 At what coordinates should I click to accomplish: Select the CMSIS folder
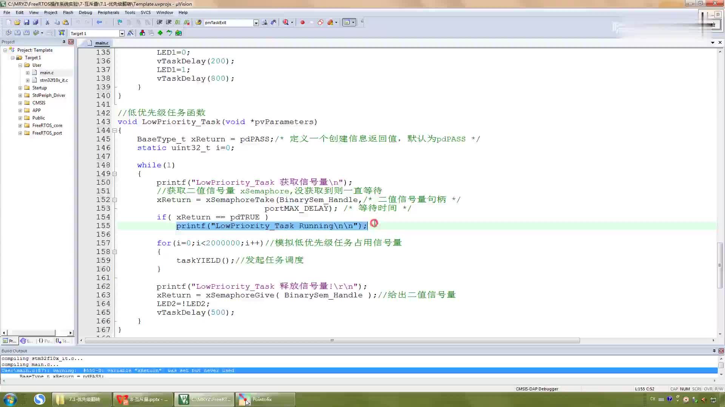(39, 103)
